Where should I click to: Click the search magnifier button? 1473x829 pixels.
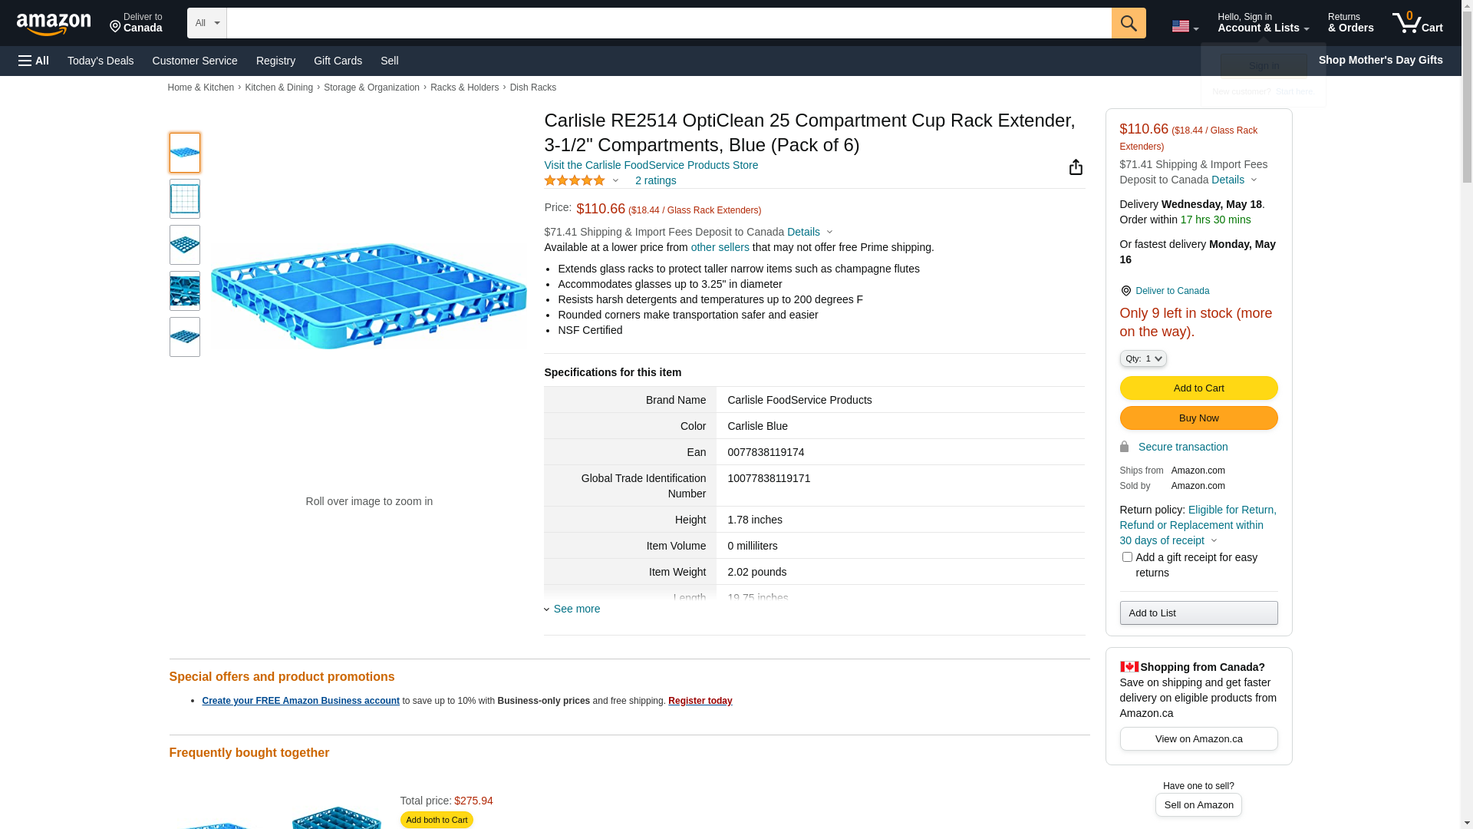[1129, 23]
